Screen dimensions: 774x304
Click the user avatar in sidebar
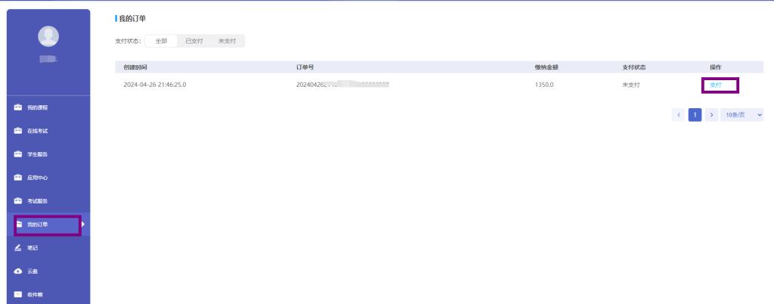(x=48, y=36)
